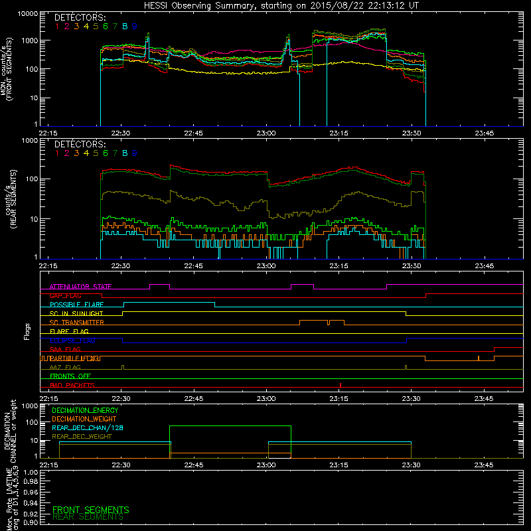
Task: Select dark green detector 7 in rear legend
Action: tap(115, 153)
